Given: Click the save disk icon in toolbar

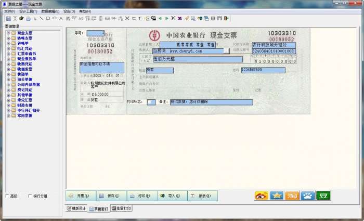Looking at the screenshot, I should point(8,18).
